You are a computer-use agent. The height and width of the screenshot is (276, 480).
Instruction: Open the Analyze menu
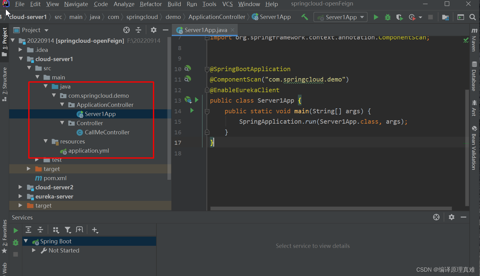click(124, 4)
